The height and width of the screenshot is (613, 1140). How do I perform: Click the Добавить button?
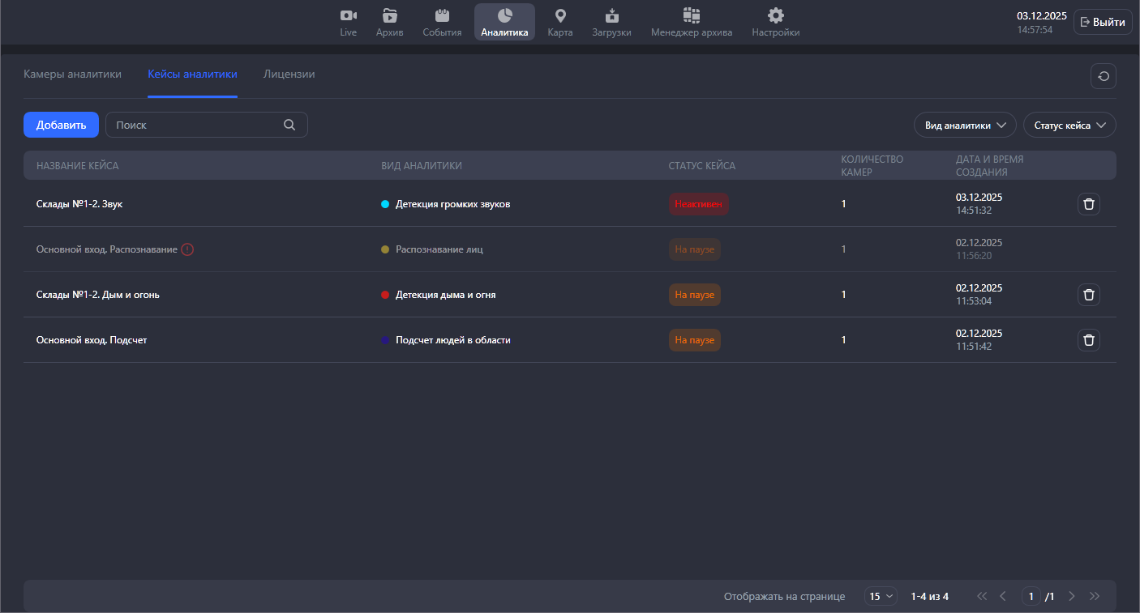61,125
